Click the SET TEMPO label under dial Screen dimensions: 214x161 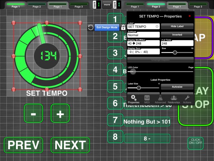point(47,93)
